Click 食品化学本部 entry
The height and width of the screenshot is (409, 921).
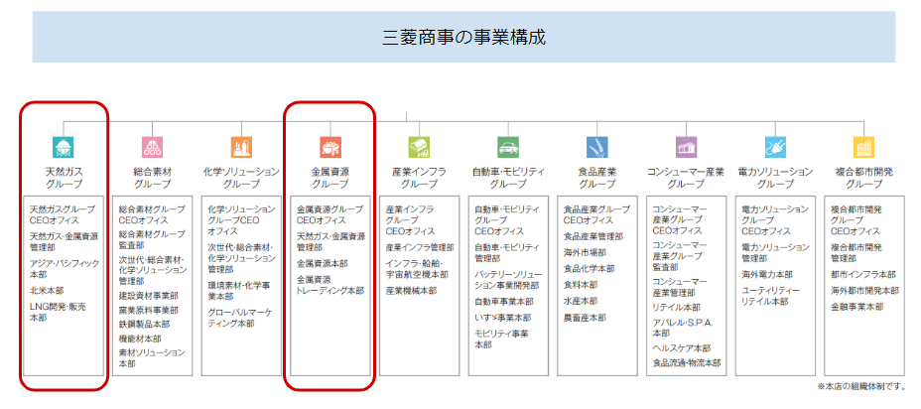590,269
